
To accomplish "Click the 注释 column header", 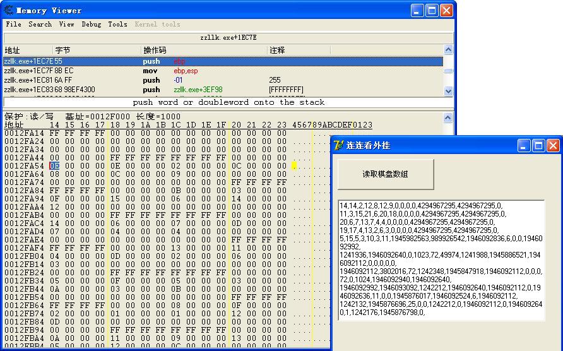I will (x=299, y=51).
